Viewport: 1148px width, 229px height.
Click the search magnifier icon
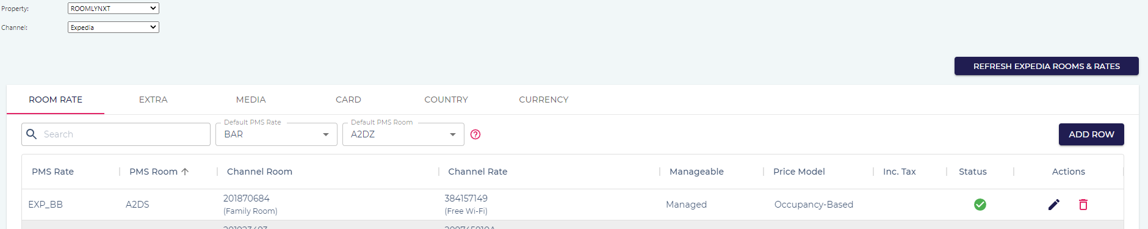(x=32, y=134)
